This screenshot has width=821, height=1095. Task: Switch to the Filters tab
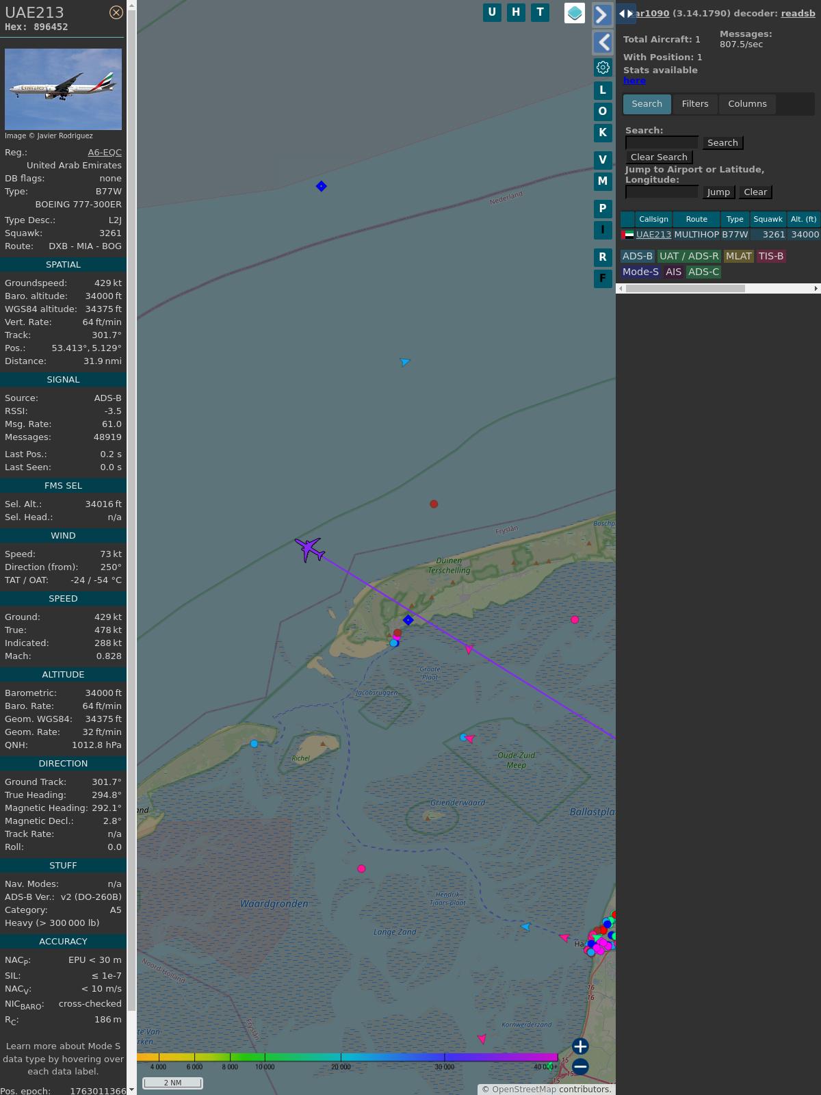(x=694, y=104)
